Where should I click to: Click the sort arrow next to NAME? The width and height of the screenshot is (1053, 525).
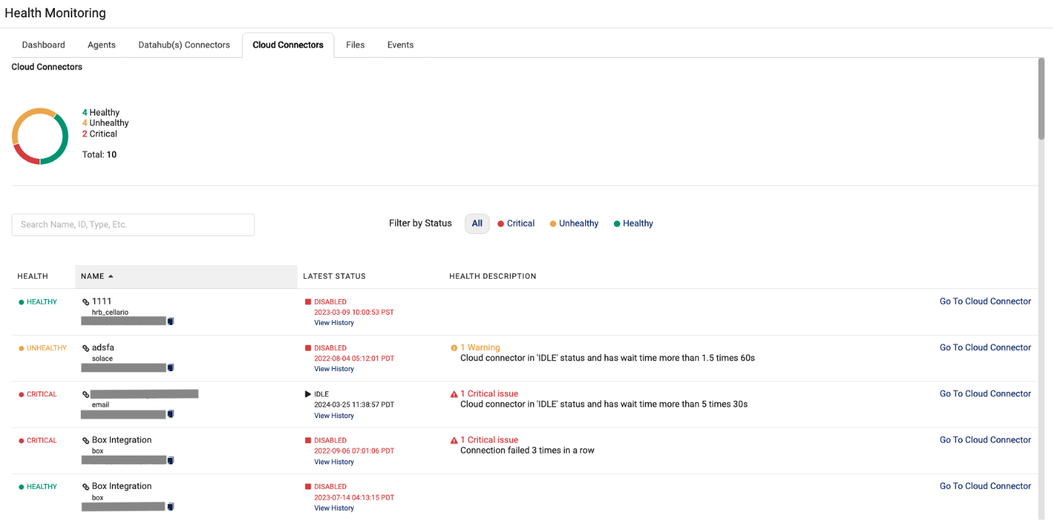110,277
